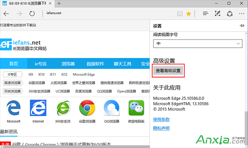248x148 pixels.
Task: Open the IE12 link
Action: click(64, 74)
